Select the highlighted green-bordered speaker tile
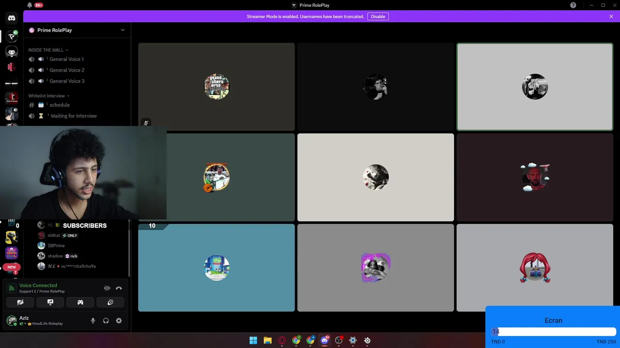 coord(535,87)
